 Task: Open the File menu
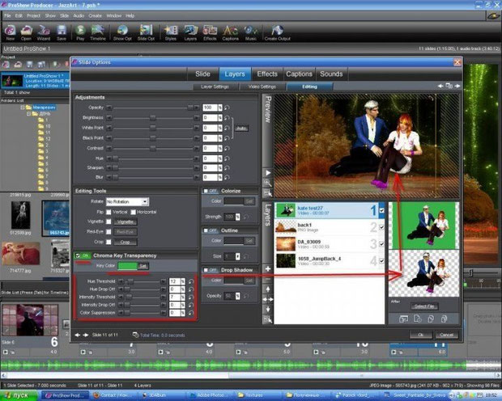[7, 15]
